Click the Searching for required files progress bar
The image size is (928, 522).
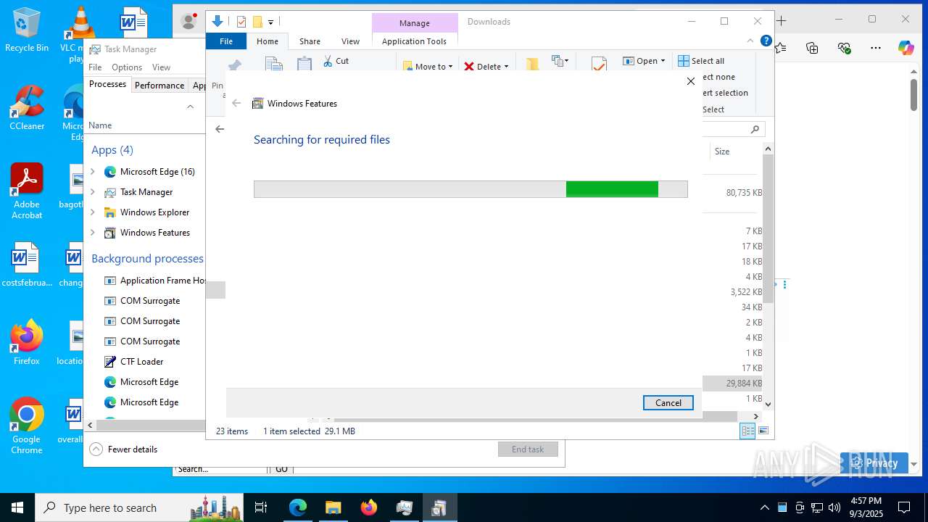471,189
